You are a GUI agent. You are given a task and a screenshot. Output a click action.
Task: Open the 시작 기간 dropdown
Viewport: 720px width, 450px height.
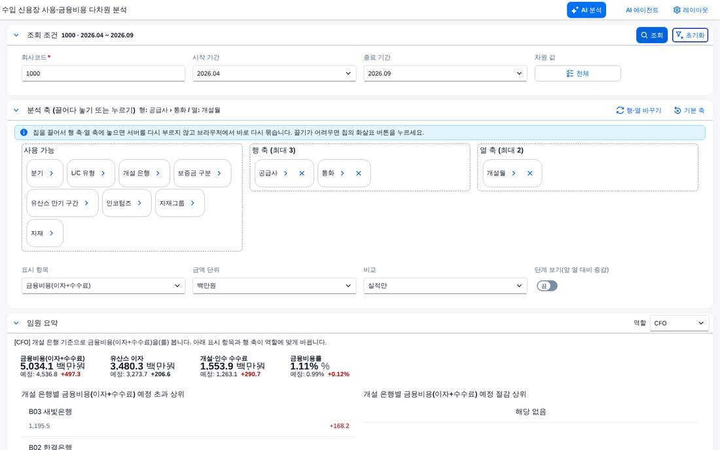point(274,73)
